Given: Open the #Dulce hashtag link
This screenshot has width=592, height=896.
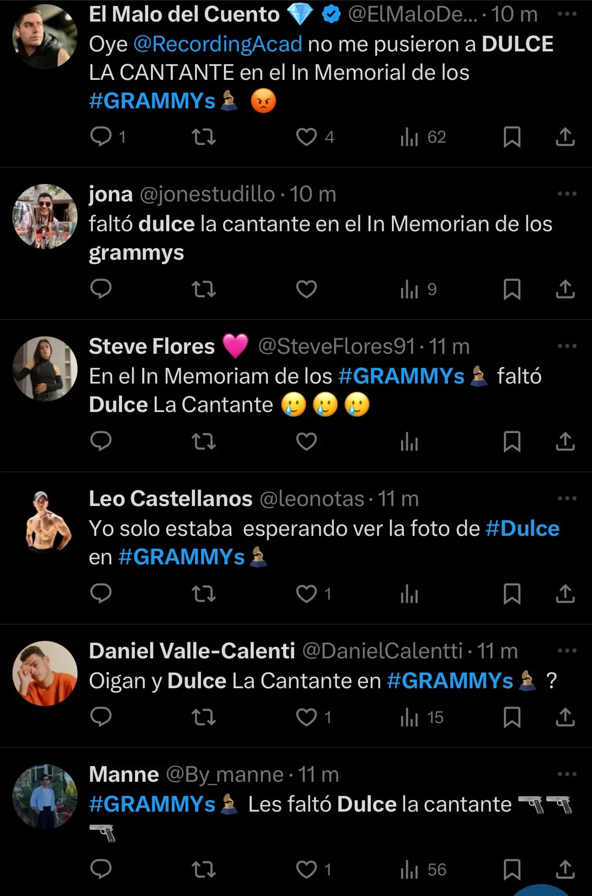Looking at the screenshot, I should (x=522, y=529).
